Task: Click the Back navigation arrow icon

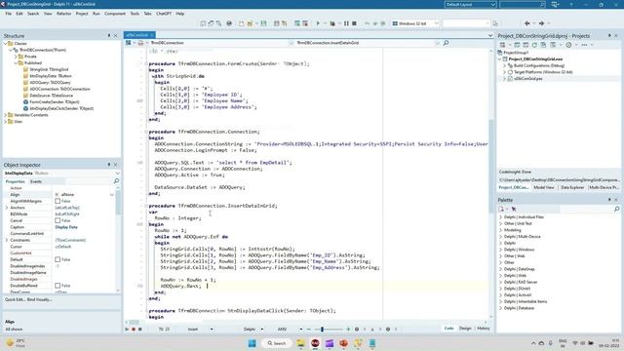Action: (526, 23)
